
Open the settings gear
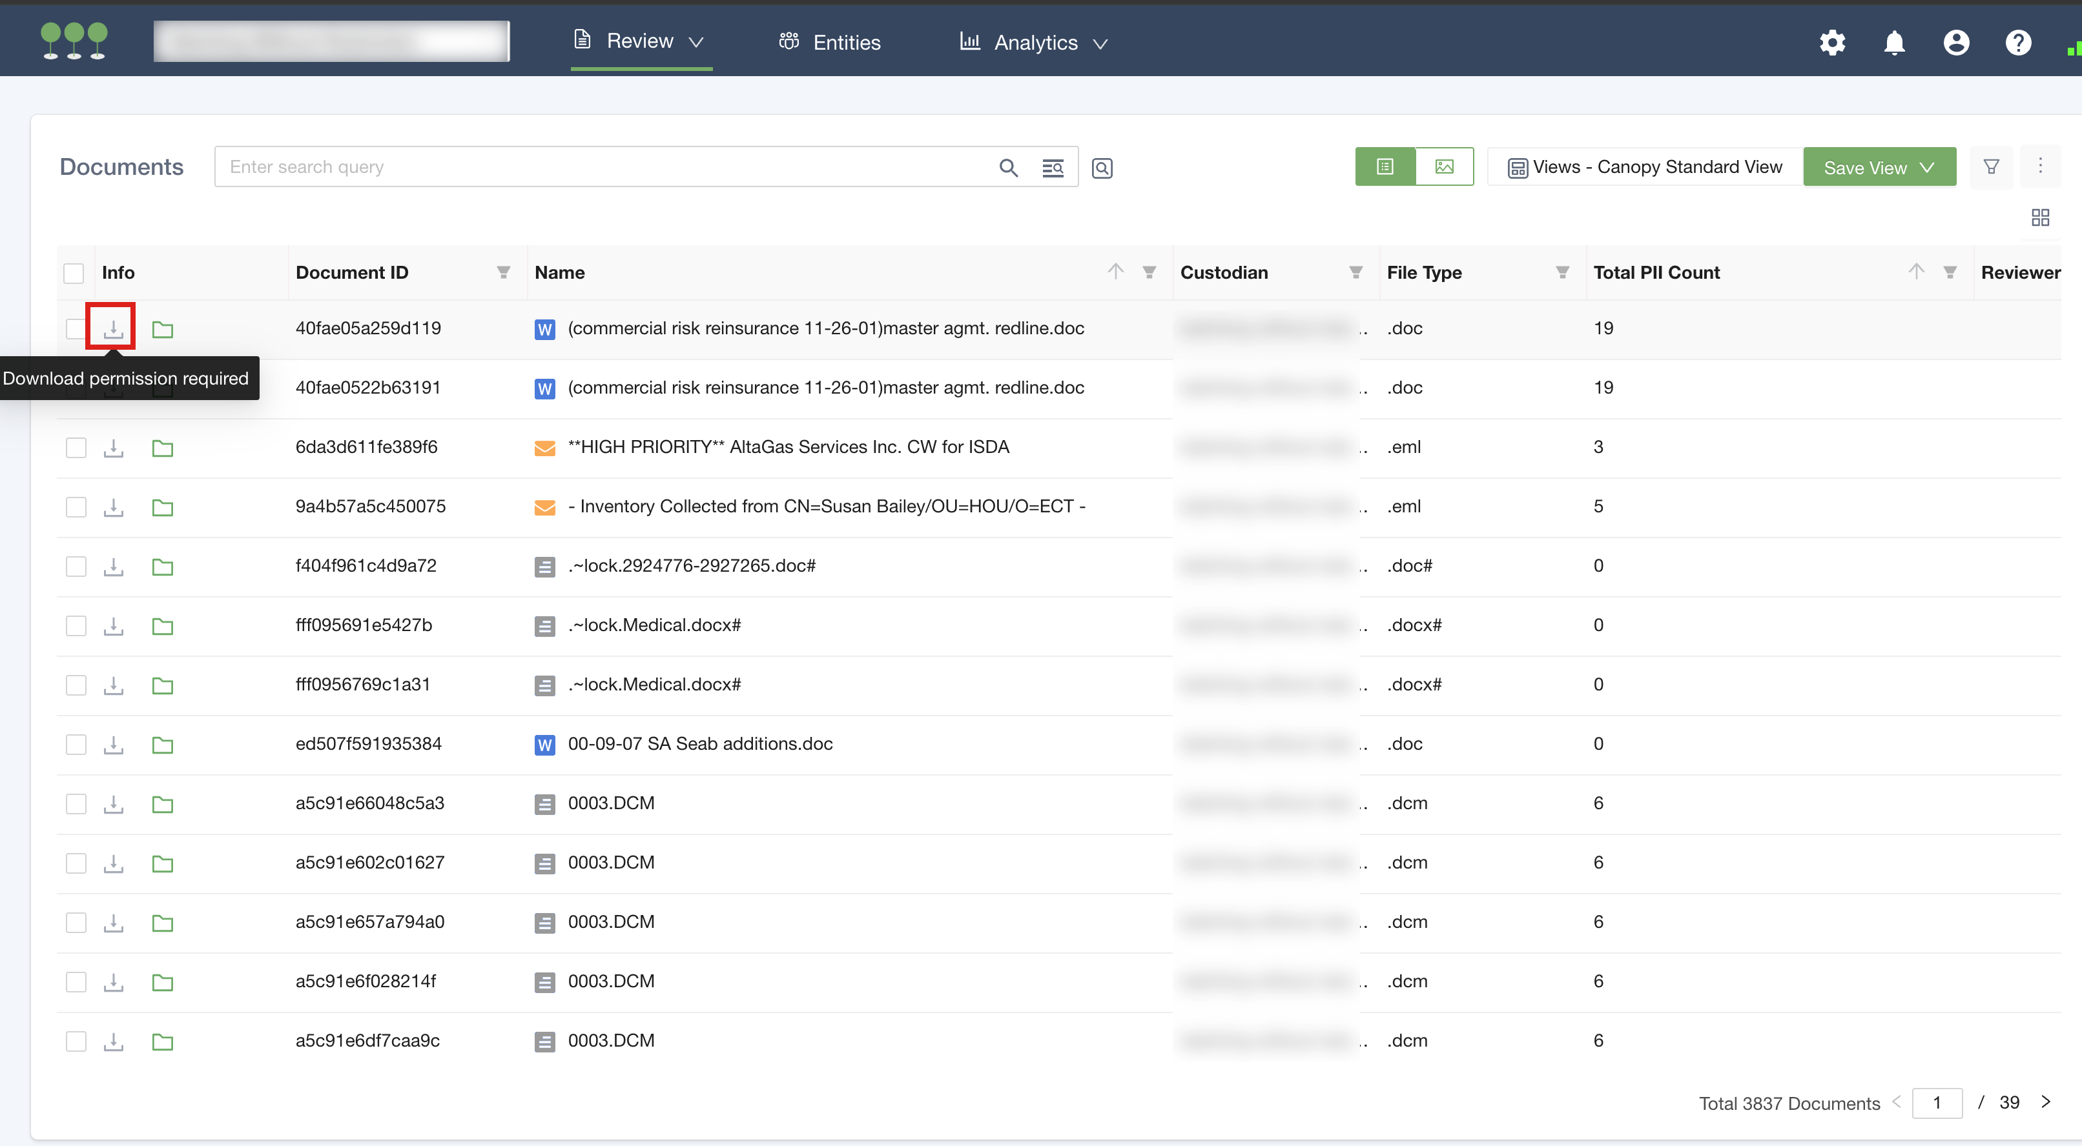[1832, 42]
